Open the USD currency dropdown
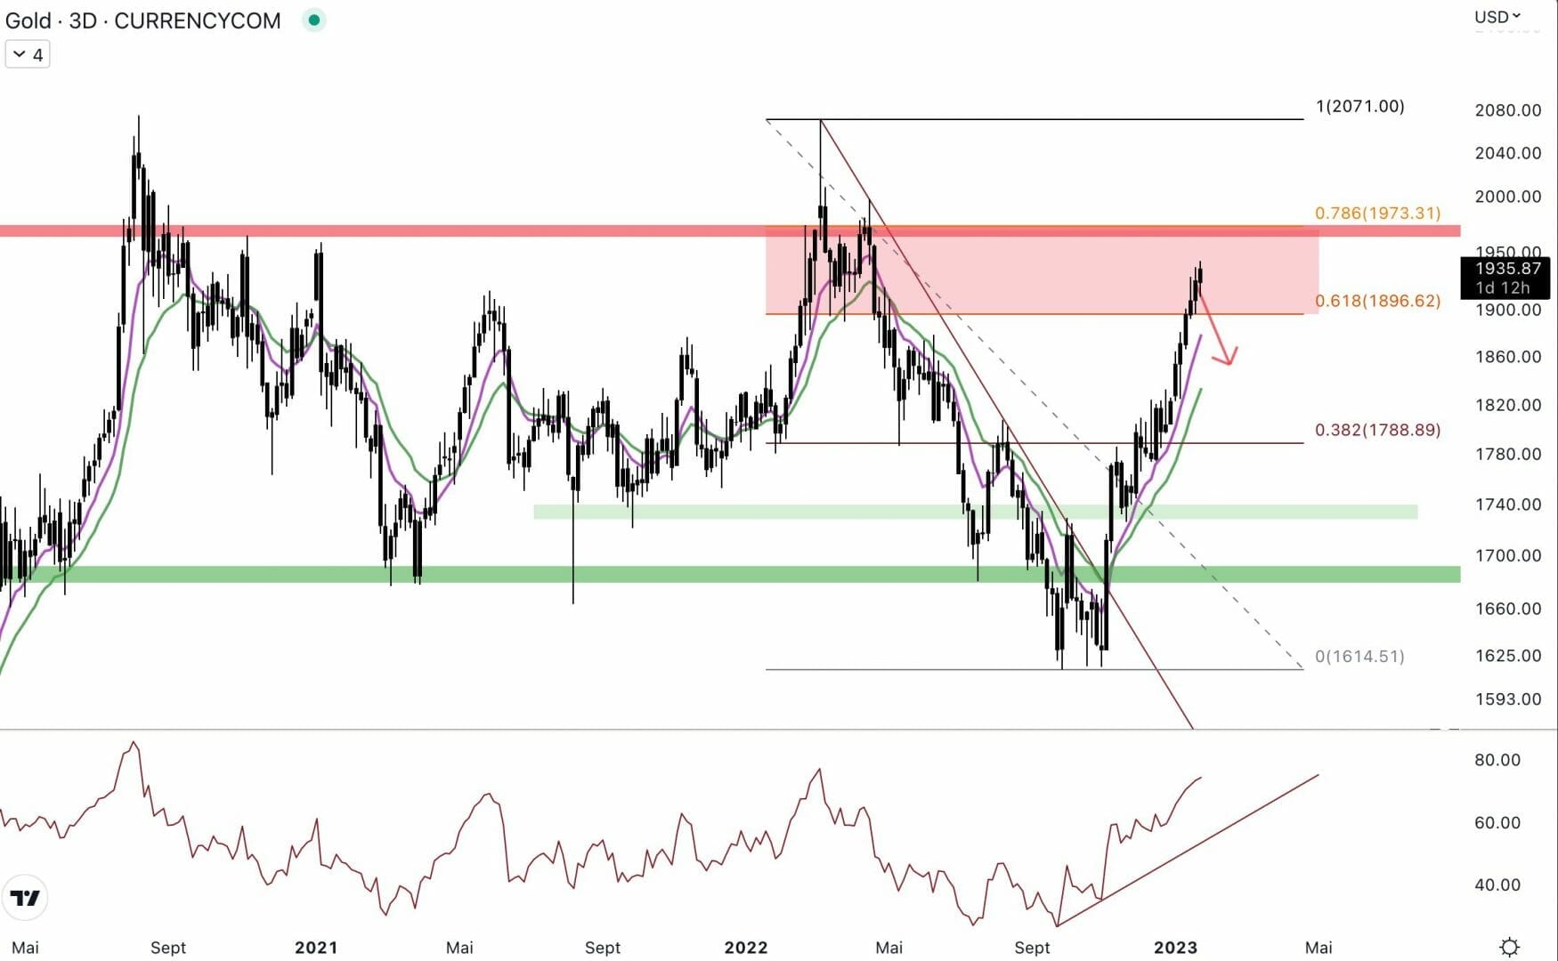This screenshot has height=961, width=1558. pos(1497,17)
